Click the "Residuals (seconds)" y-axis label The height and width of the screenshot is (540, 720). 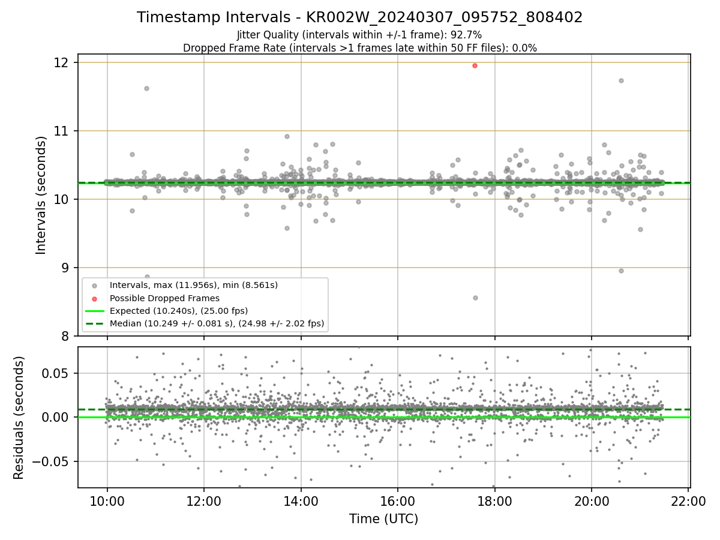(x=19, y=418)
